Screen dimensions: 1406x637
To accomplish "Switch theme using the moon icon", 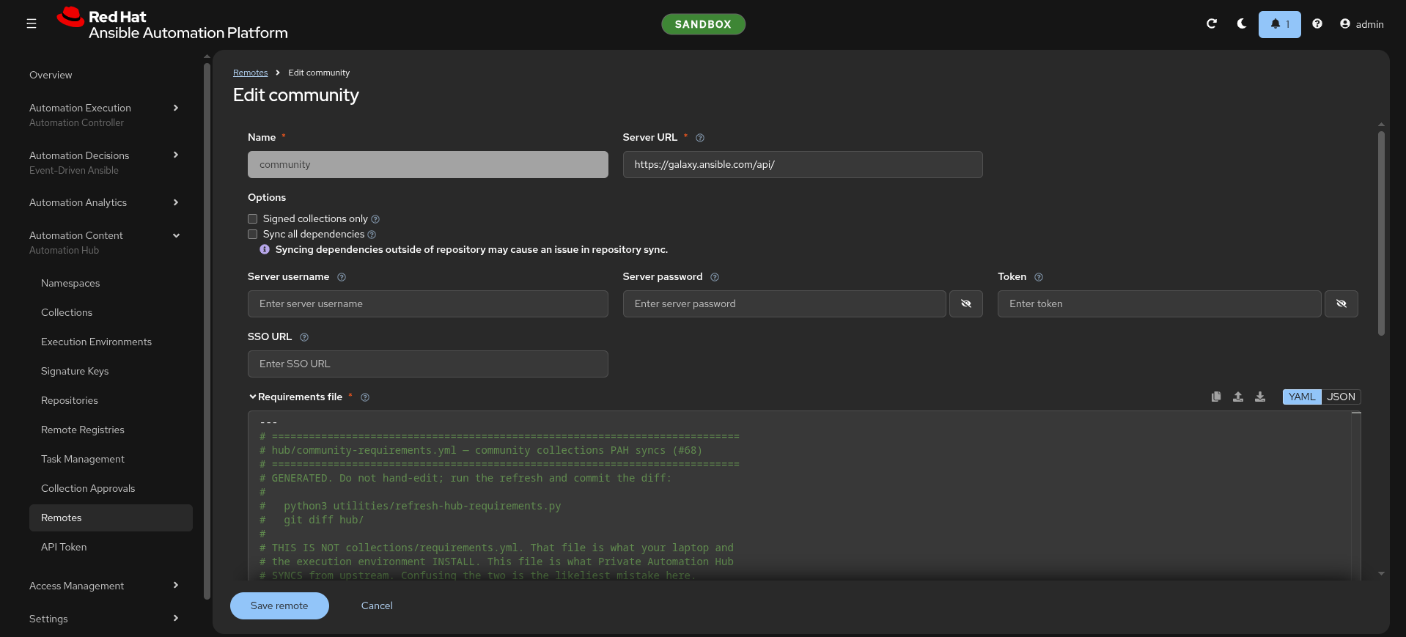I will [x=1242, y=23].
